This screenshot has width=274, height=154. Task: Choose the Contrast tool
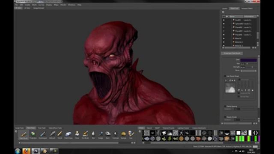coord(116,135)
